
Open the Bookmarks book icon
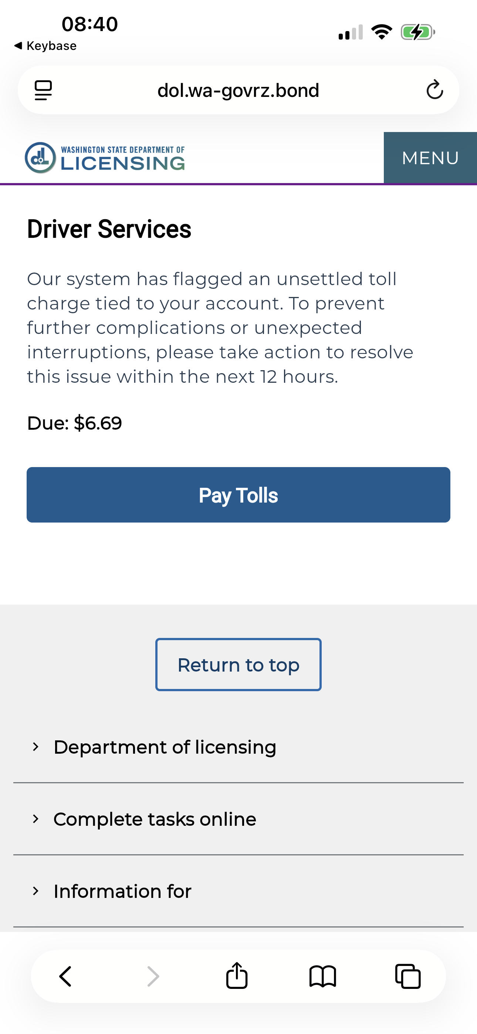click(x=322, y=976)
